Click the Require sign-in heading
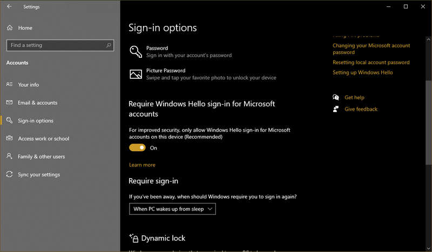Viewport: 432px width, 252px height. pos(153,181)
